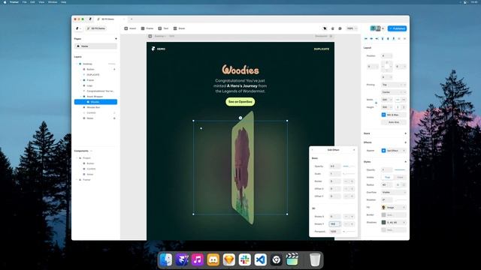The width and height of the screenshot is (481, 270).
Task: Select the DUPLICATE text layer
Action: (95, 75)
